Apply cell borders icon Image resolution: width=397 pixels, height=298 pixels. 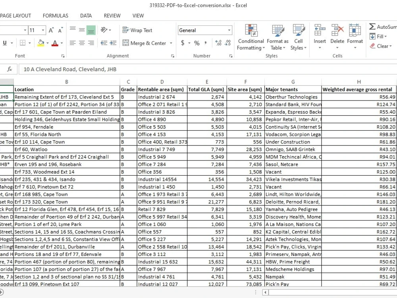point(23,43)
